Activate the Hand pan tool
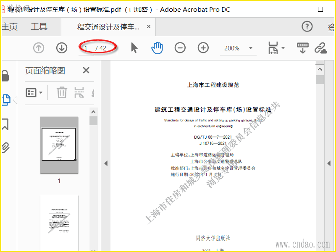 [x=157, y=48]
